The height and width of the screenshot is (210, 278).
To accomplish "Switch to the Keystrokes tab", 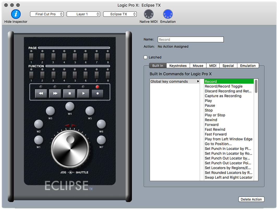I will (x=178, y=66).
